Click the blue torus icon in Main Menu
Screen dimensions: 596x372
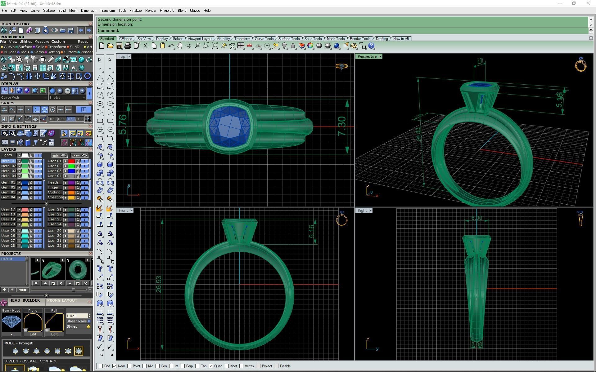[88, 76]
